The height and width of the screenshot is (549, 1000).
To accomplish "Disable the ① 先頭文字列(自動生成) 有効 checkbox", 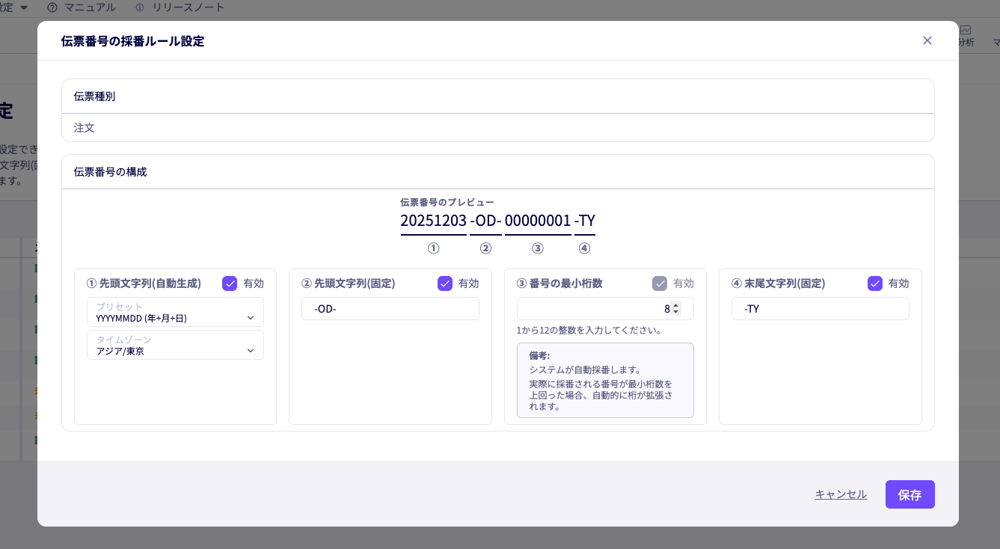I will coord(230,283).
